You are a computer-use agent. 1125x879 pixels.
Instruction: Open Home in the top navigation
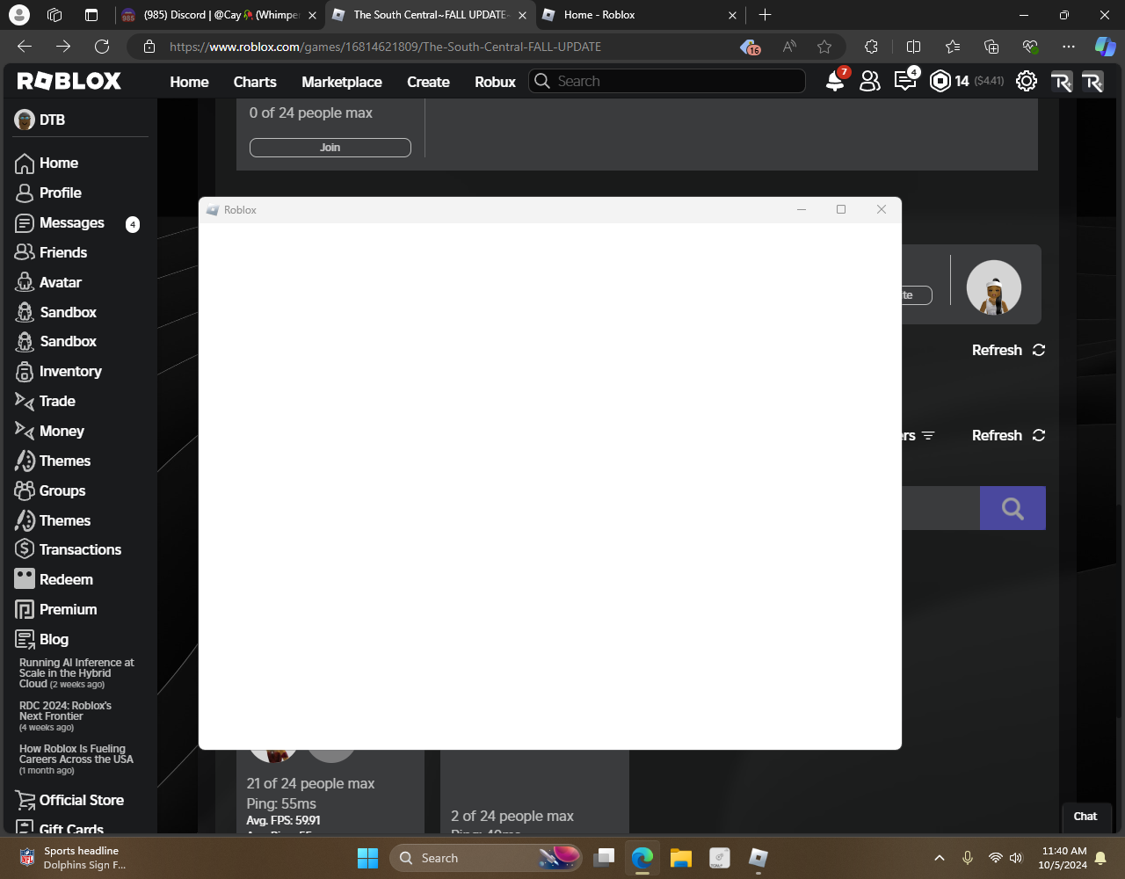pos(189,82)
